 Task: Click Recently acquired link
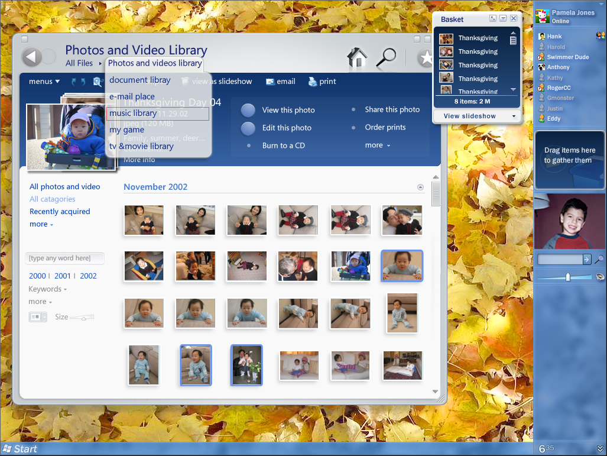point(60,212)
